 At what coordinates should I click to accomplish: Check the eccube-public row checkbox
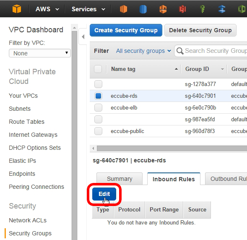[98, 131]
